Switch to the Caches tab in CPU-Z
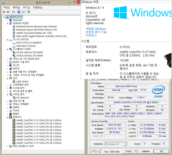The width and height of the screenshot is (172, 156). (x=102, y=80)
